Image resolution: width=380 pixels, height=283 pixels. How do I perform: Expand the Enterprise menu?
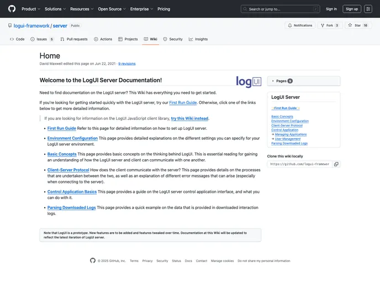click(141, 9)
